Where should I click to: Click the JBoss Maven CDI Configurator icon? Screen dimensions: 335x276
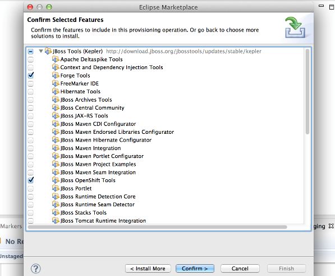tap(56, 124)
